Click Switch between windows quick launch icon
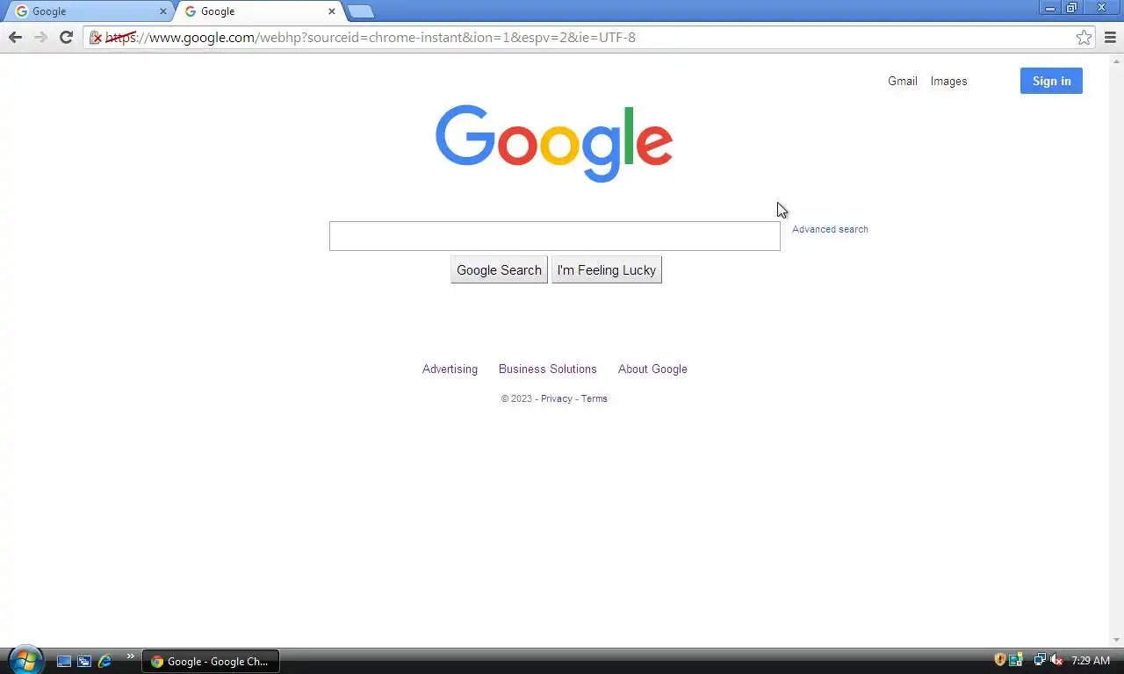 84,661
